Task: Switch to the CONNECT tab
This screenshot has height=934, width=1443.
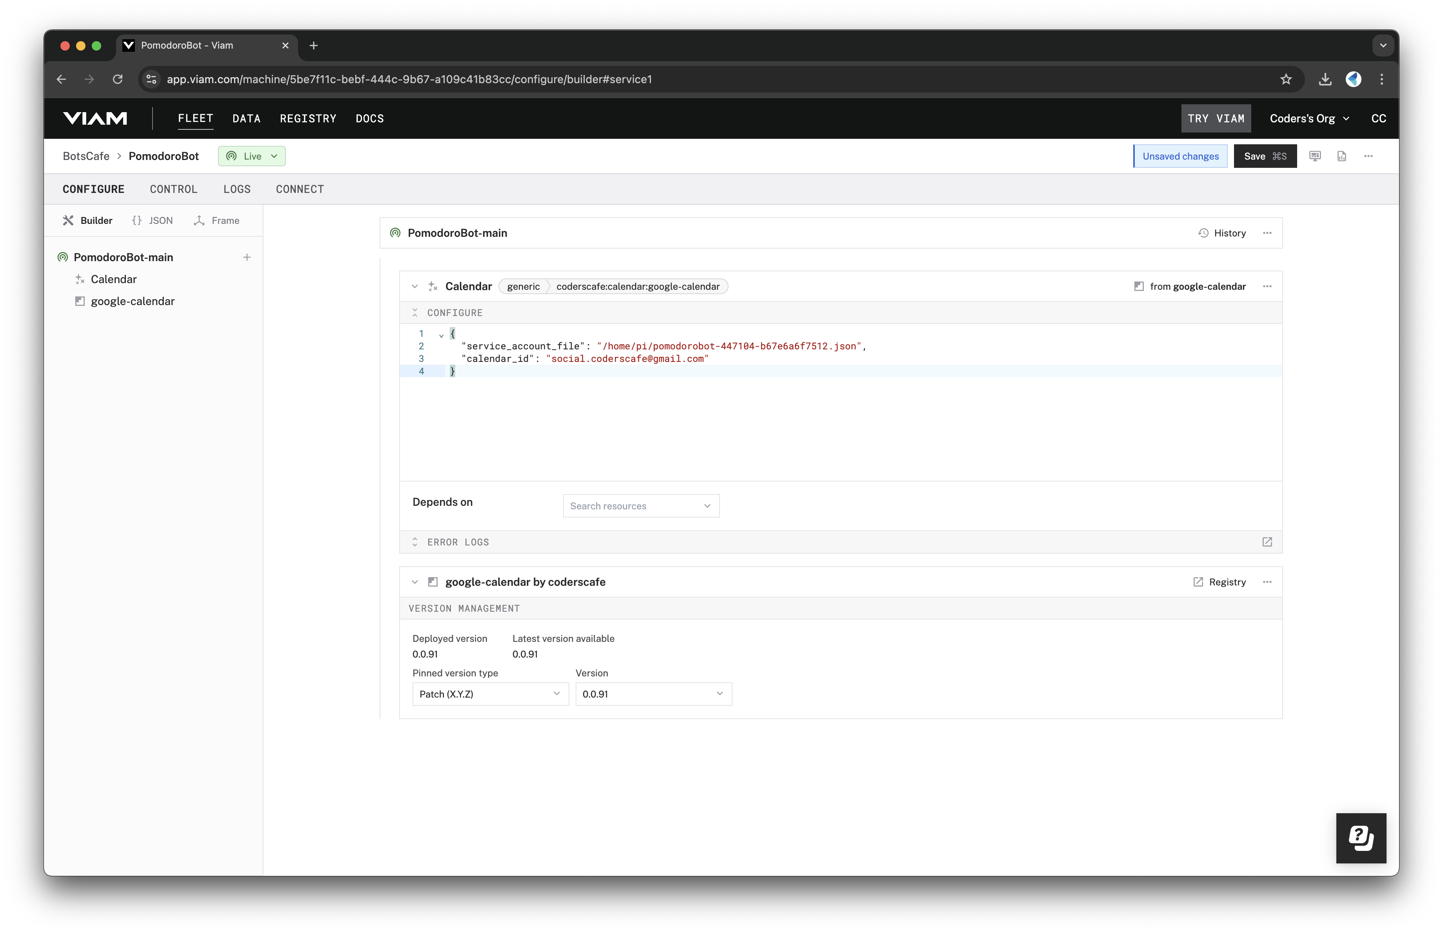Action: click(x=300, y=189)
